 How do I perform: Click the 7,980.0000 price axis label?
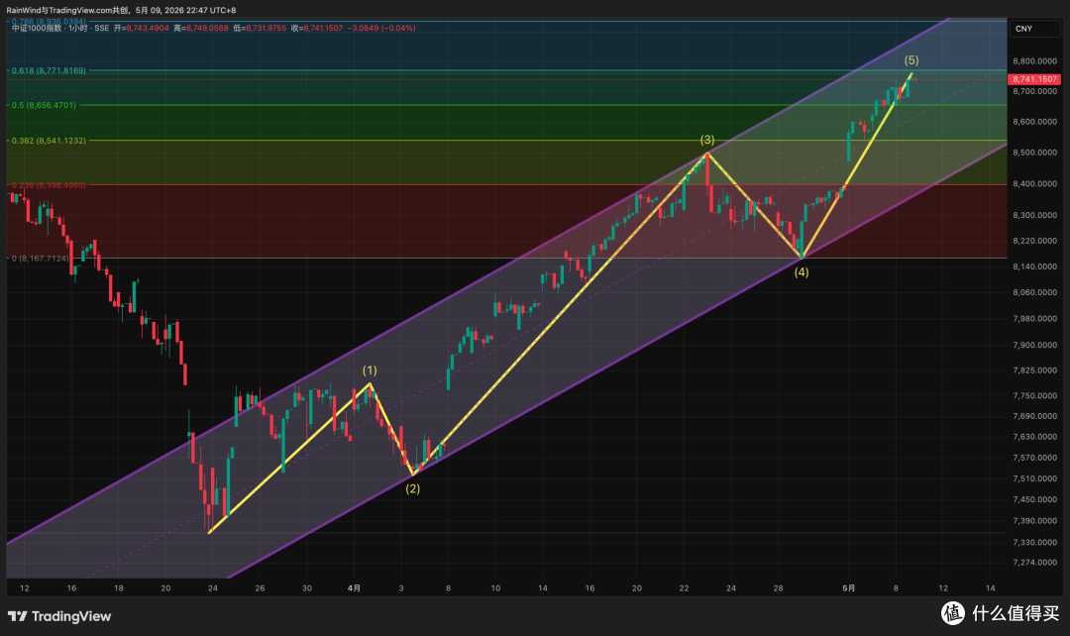point(1034,319)
